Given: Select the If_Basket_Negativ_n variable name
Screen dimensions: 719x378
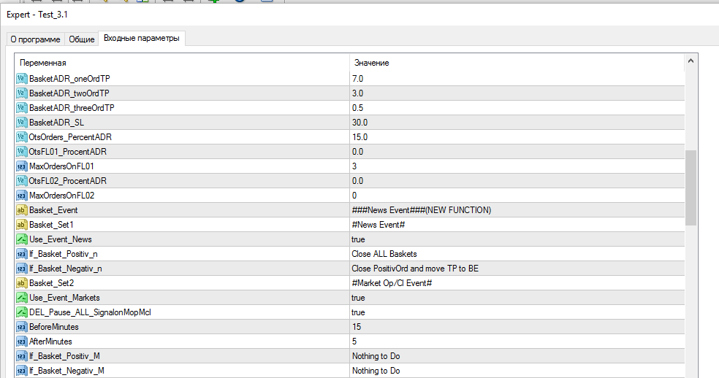Looking at the screenshot, I should pyautogui.click(x=66, y=269).
